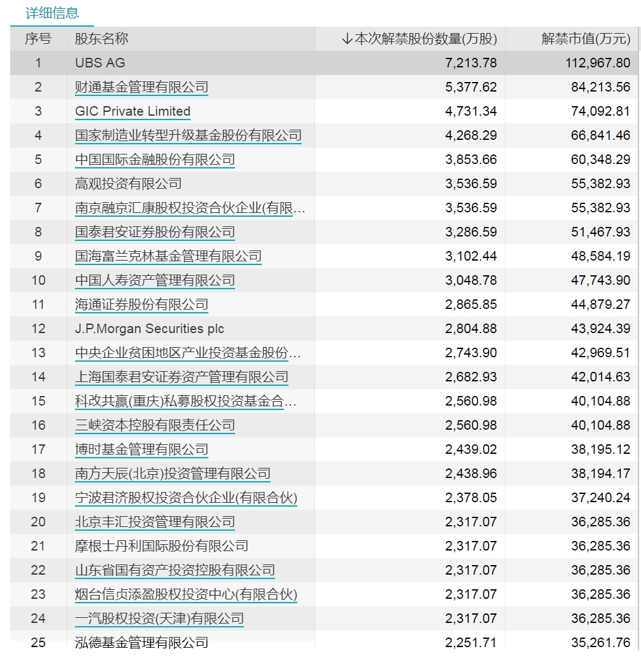This screenshot has height=656, width=641.
Task: Open 财通基金管理有限公司 shareholder link
Action: click(142, 87)
